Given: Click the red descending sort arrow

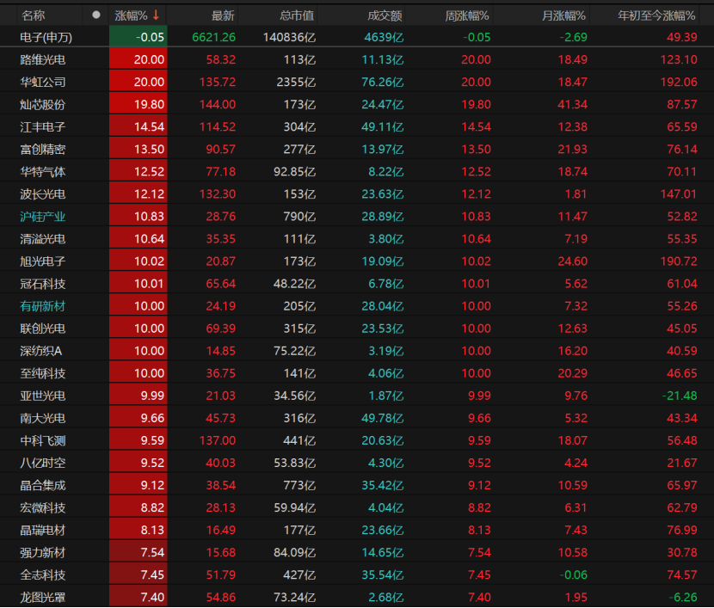Looking at the screenshot, I should tap(156, 15).
